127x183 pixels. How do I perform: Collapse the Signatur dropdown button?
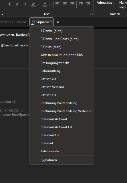[x=41, y=22]
